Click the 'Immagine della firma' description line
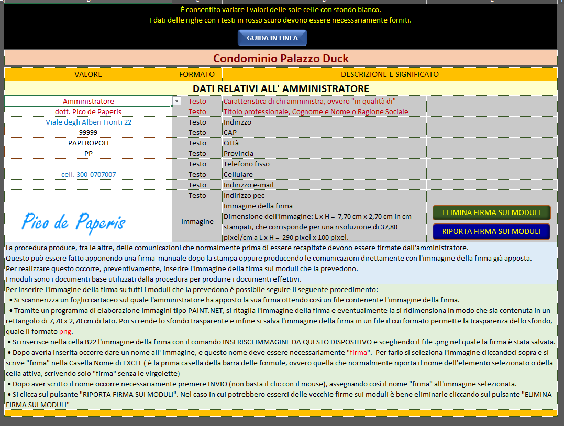The width and height of the screenshot is (564, 426). point(258,206)
